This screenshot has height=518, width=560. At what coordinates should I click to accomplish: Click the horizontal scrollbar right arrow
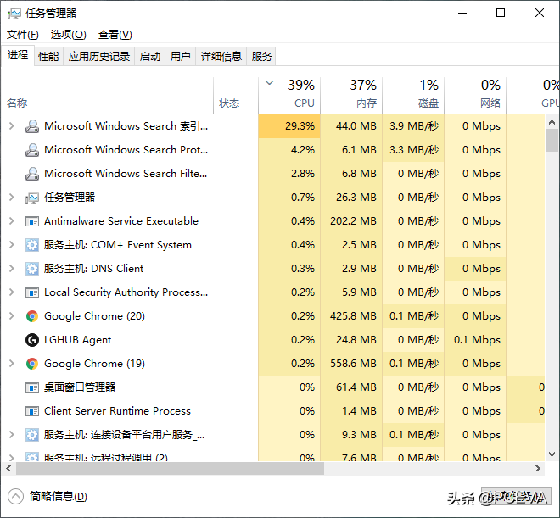point(538,469)
